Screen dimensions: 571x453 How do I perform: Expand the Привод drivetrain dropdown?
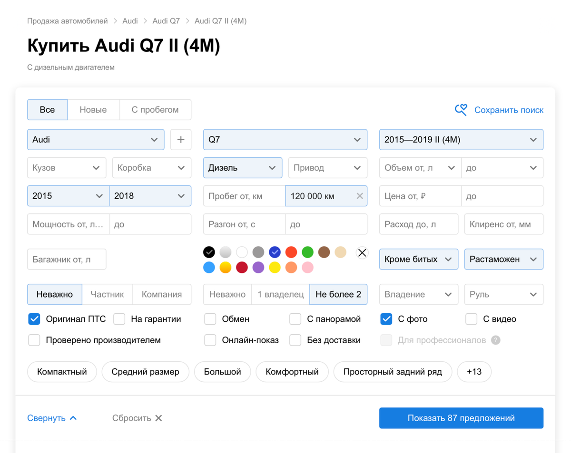328,168
